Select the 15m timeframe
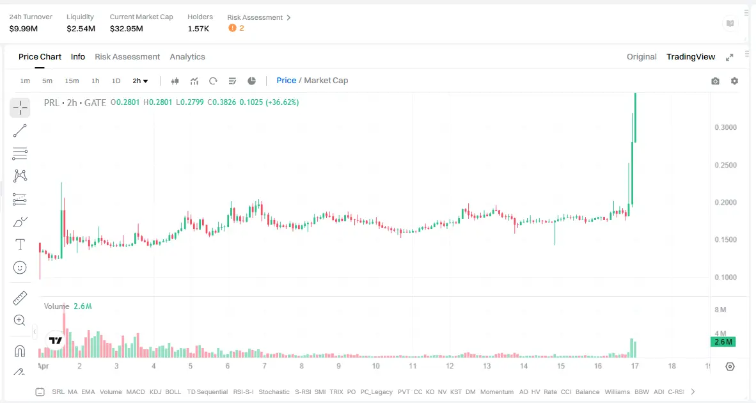This screenshot has width=756, height=403. [72, 81]
